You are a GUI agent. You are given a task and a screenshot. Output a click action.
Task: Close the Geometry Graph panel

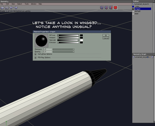click(154, 54)
